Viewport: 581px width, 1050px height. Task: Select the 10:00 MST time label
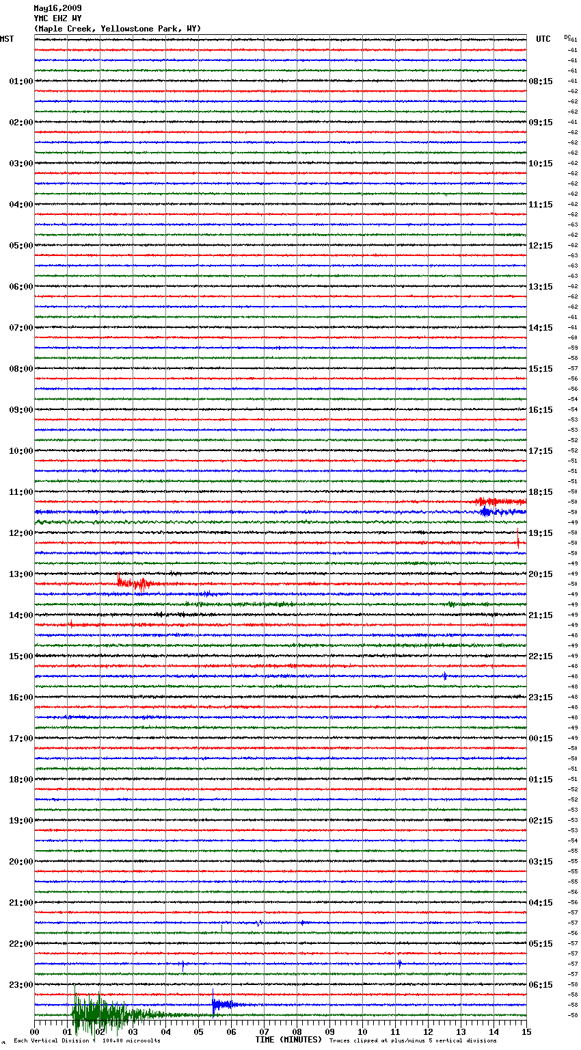21,451
